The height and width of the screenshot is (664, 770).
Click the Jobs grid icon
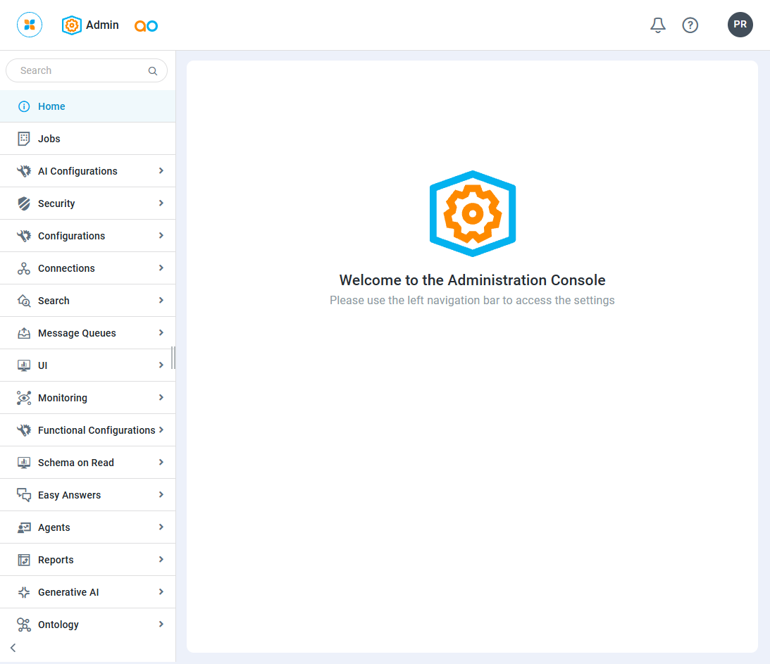(23, 139)
